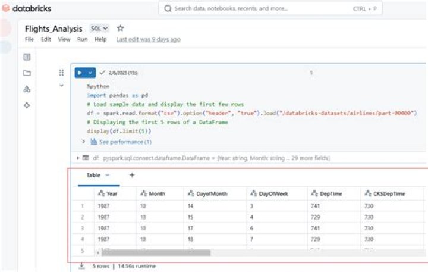Open the View menu
428x272 pixels.
click(x=64, y=39)
